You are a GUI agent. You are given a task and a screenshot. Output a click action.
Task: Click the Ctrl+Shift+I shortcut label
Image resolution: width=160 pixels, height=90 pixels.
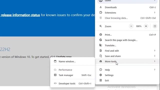(85, 83)
